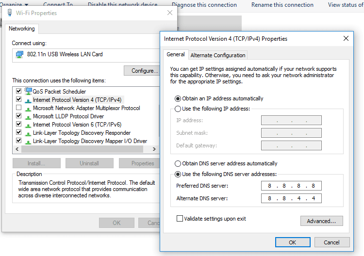Switch to the Alternate Configuration tab

pyautogui.click(x=218, y=55)
